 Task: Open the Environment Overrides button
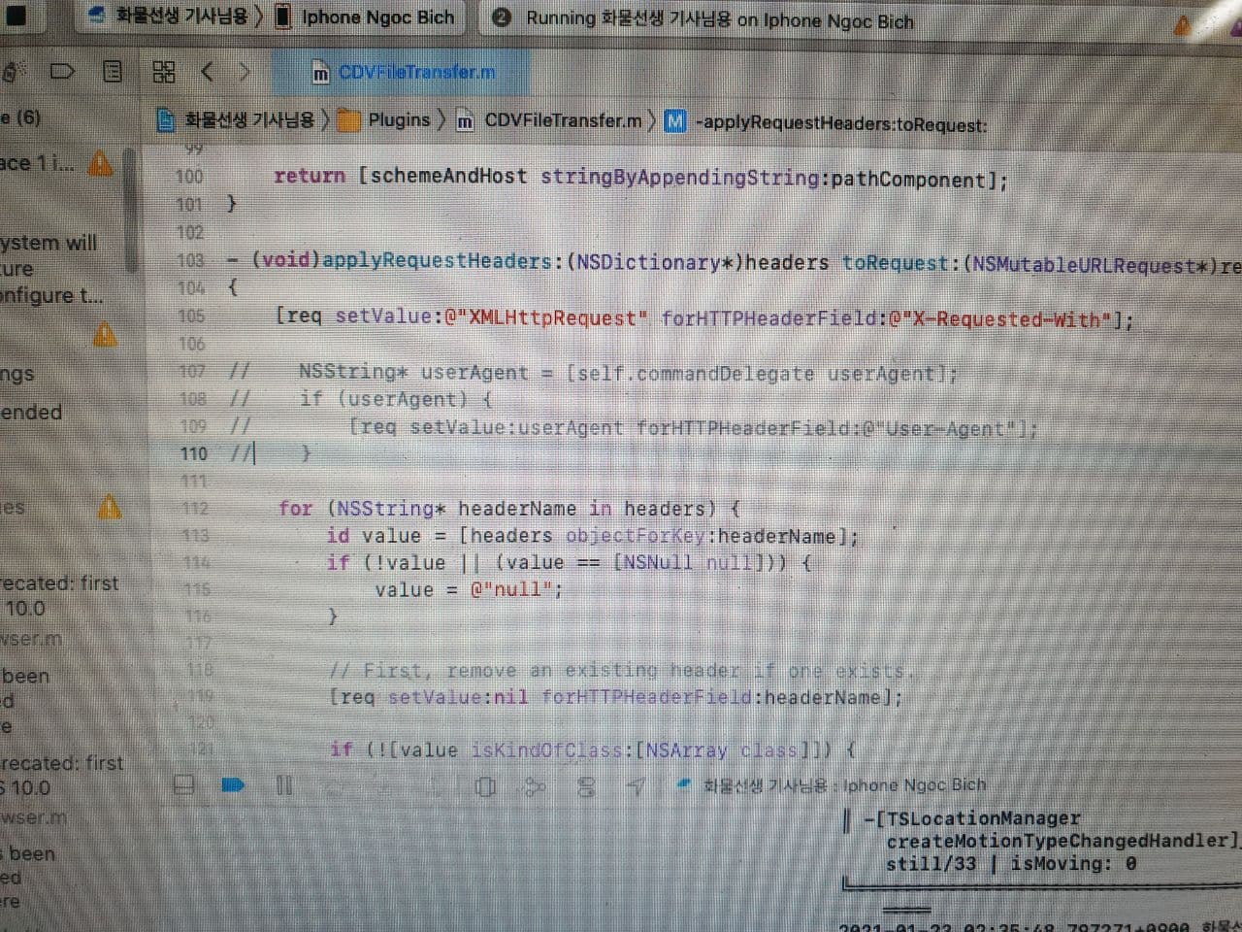(585, 785)
